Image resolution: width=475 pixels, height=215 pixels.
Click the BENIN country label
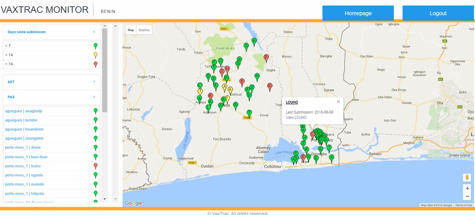(108, 11)
